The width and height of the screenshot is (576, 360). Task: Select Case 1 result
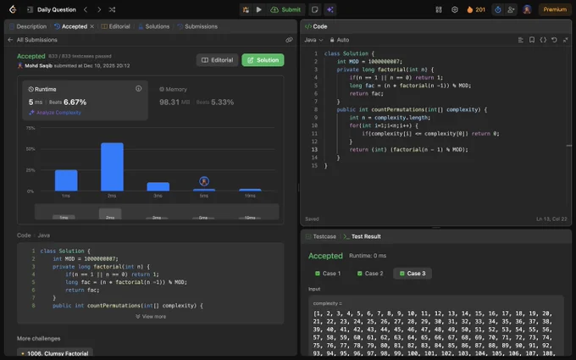click(x=328, y=274)
